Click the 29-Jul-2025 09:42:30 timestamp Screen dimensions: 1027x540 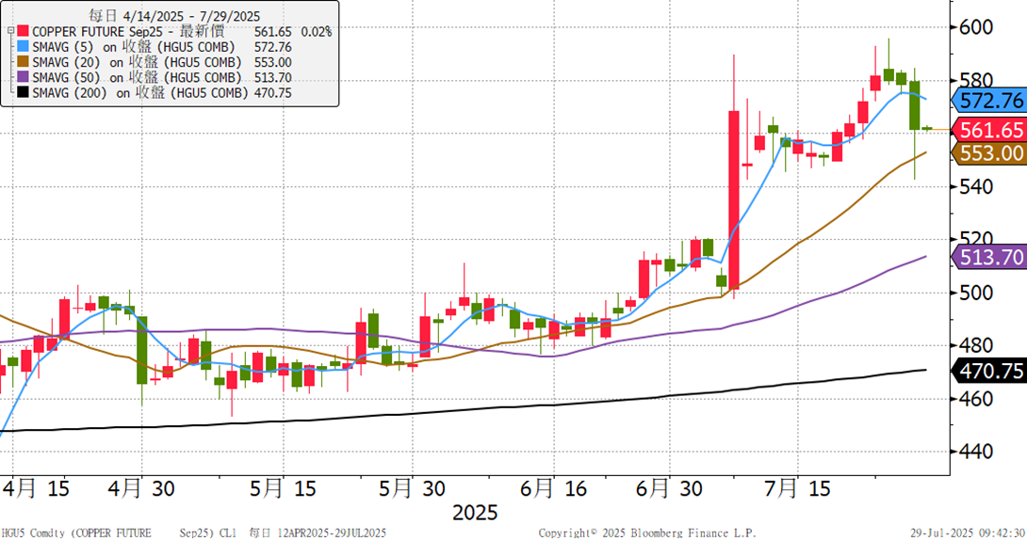click(x=968, y=532)
